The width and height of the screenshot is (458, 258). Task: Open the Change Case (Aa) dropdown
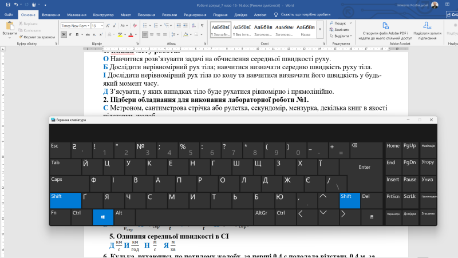point(124,26)
